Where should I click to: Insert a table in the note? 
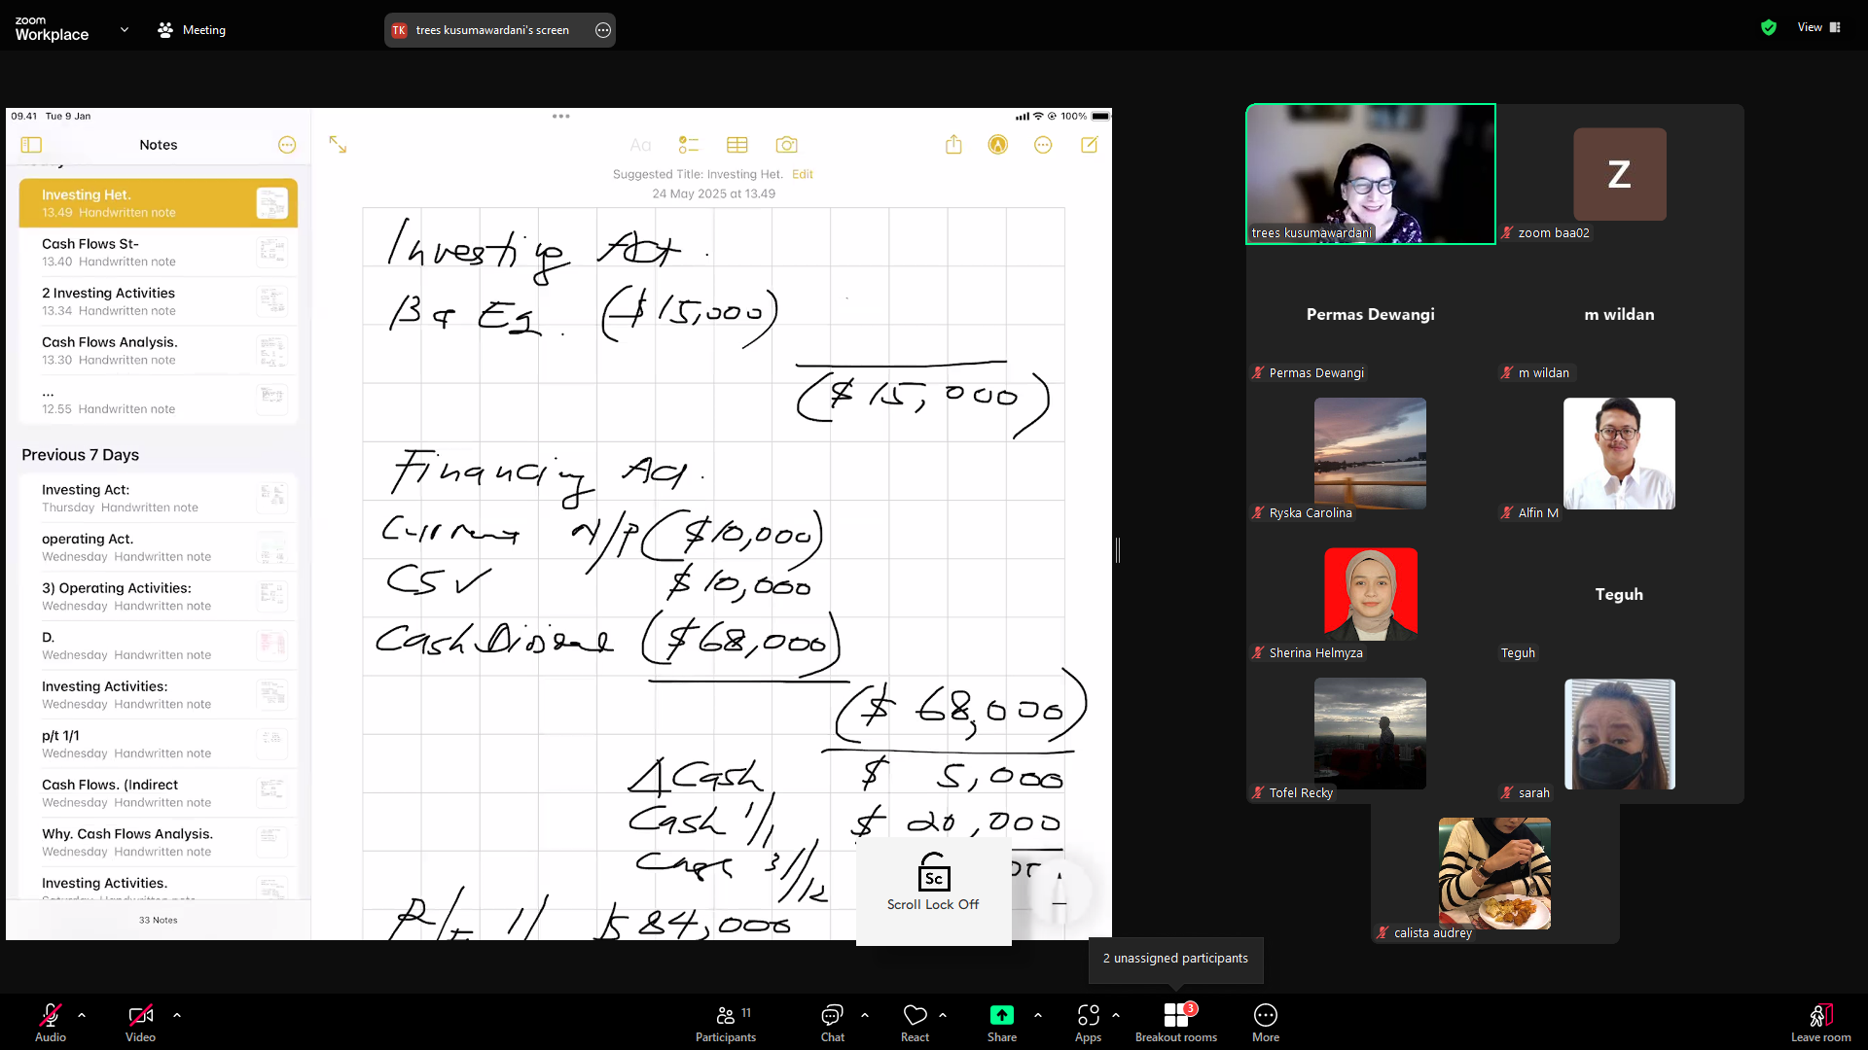coord(737,145)
